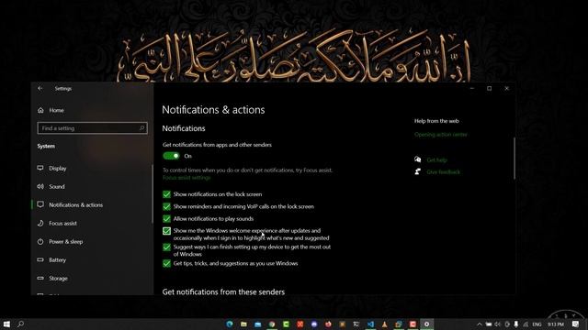Click the Get help link
Viewport: 588px width, 330px height.
tap(437, 160)
